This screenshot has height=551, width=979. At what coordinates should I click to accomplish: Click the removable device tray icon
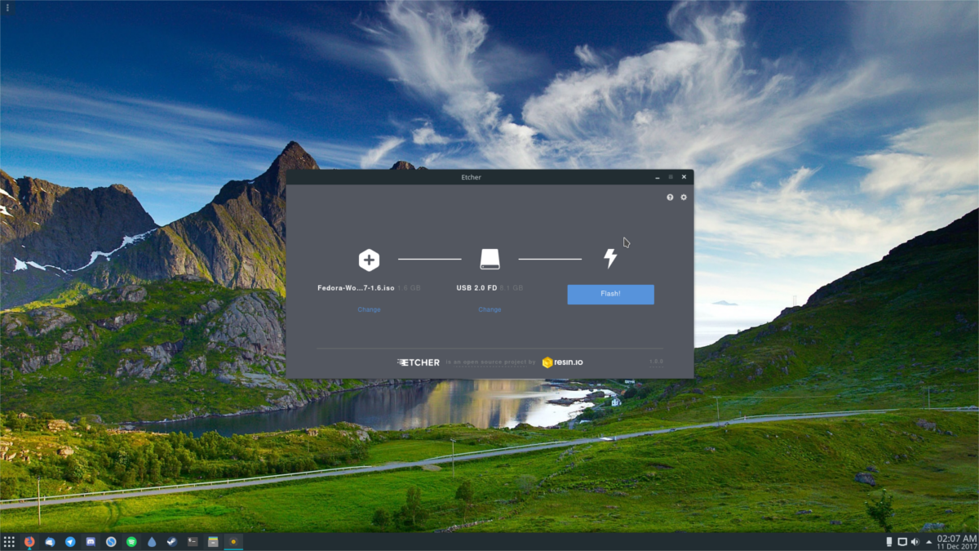[x=889, y=541]
